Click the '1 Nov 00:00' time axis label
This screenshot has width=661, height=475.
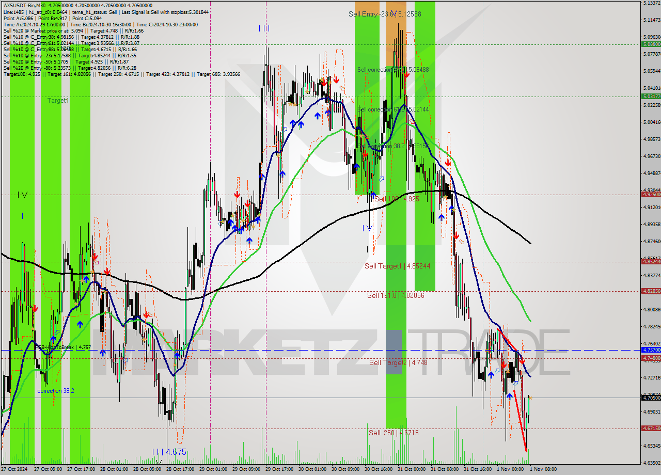pyautogui.click(x=510, y=469)
